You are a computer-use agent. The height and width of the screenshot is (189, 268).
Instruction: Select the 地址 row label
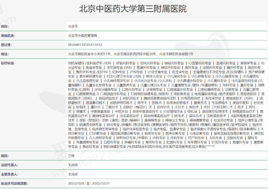[x=4, y=54]
